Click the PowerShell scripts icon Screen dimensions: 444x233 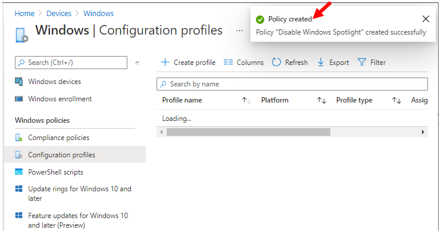[x=18, y=172]
